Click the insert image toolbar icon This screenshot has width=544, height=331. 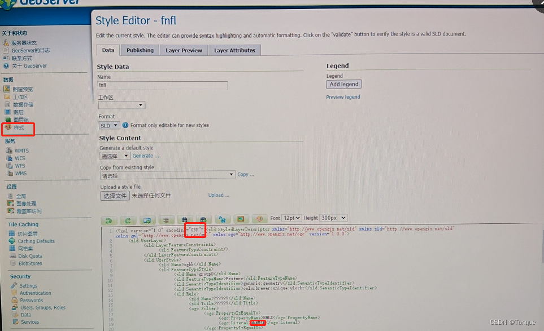tap(241, 219)
